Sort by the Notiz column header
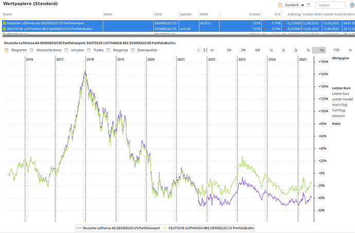The width and height of the screenshot is (355, 233). [129, 14]
